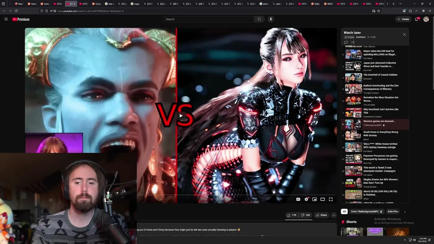The height and width of the screenshot is (244, 434).
Task: Open the system volume control
Action: (x=414, y=240)
